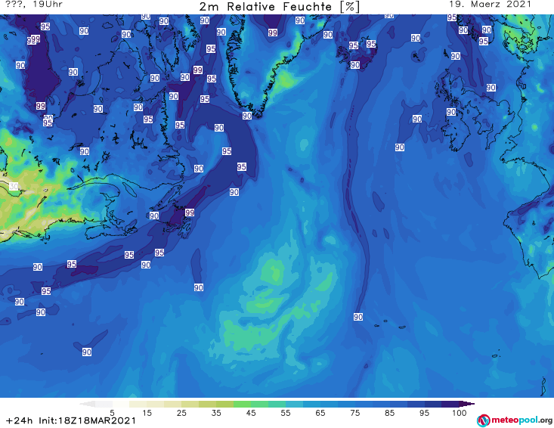The image size is (554, 428).
Task: Click the 5 value on the color scale
Action: point(112,413)
